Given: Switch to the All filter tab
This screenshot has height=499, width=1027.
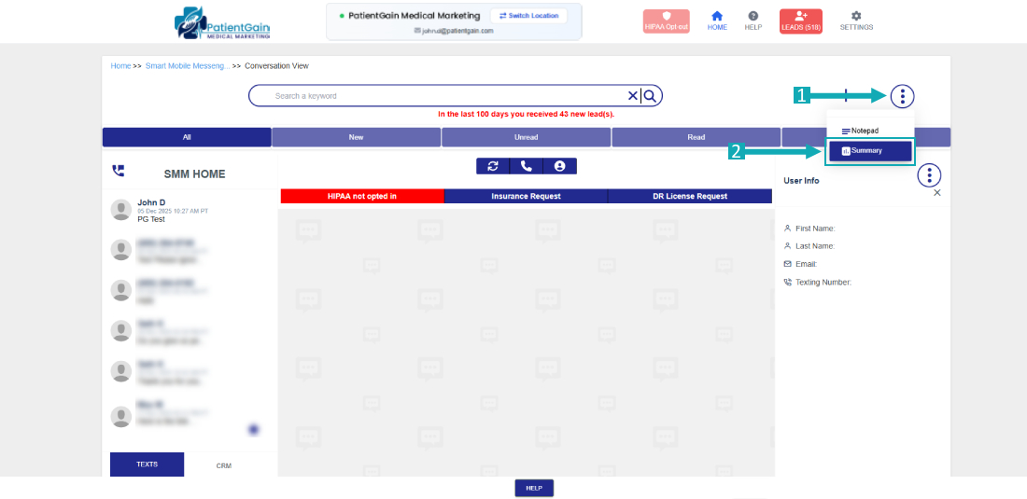Looking at the screenshot, I should [x=187, y=137].
